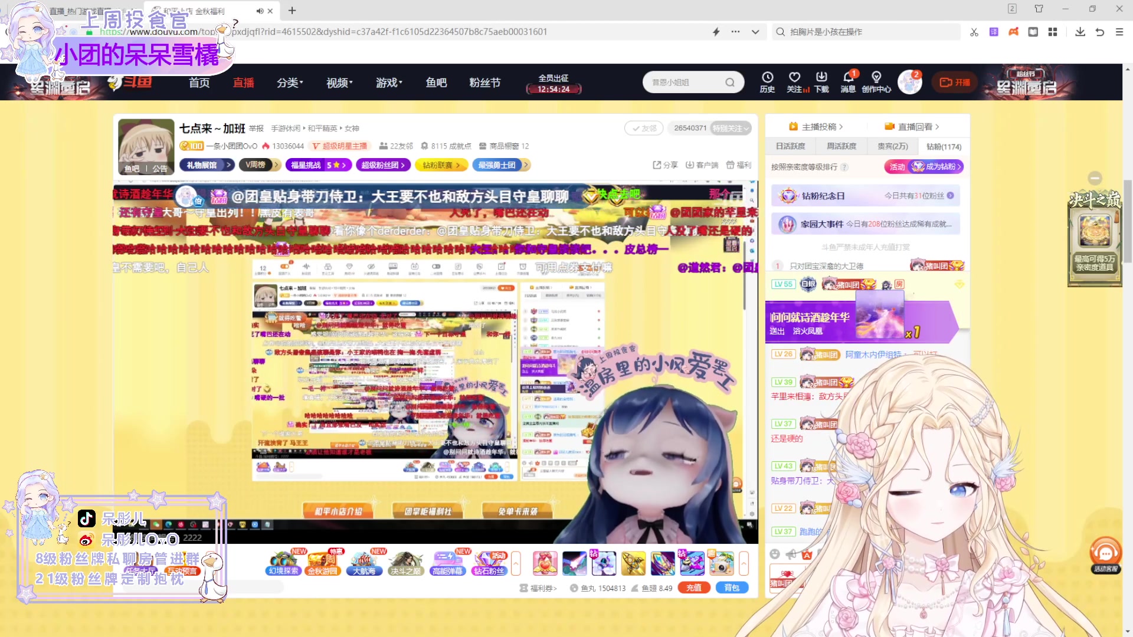Send the golden rocket gift

(633, 563)
